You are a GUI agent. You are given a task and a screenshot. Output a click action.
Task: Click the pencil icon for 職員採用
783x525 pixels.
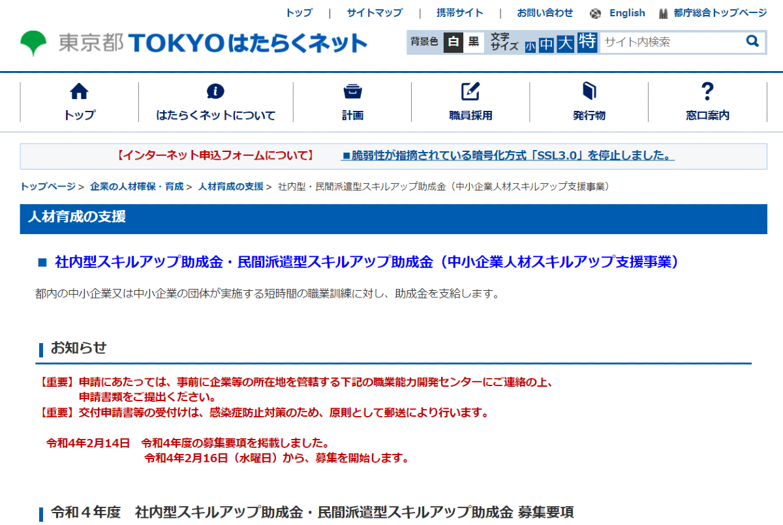click(x=470, y=92)
